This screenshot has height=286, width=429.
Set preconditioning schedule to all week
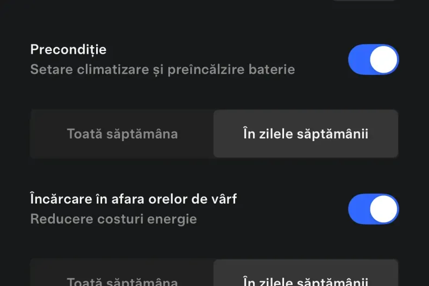(122, 134)
